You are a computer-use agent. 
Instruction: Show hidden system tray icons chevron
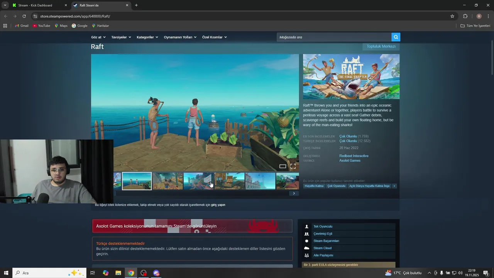pyautogui.click(x=429, y=273)
